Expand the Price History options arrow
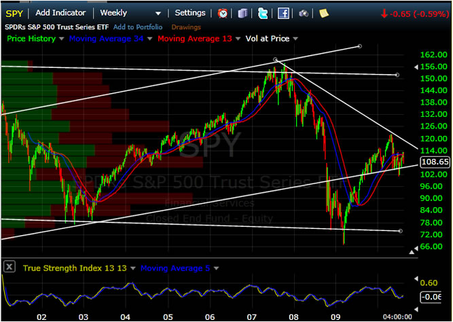This screenshot has height=322, width=453. [62, 40]
